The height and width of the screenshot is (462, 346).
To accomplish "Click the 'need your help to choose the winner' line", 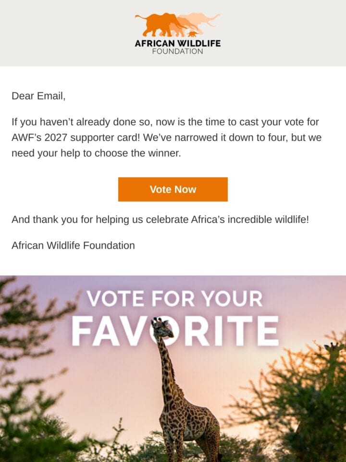I will coord(96,153).
